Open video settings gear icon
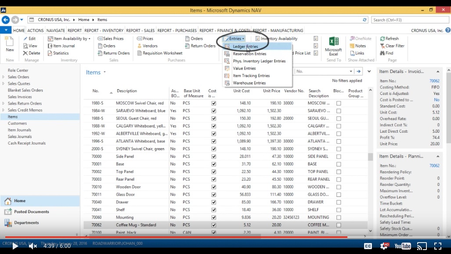The height and width of the screenshot is (254, 451). pyautogui.click(x=385, y=246)
